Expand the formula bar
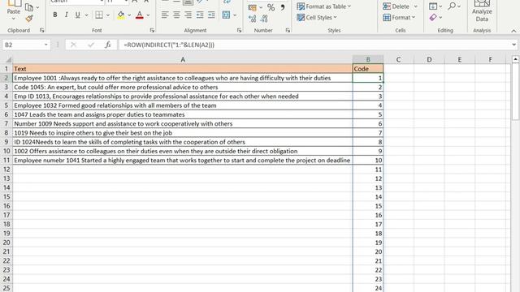Screen dimensions: 520x292 pyautogui.click(x=513, y=45)
